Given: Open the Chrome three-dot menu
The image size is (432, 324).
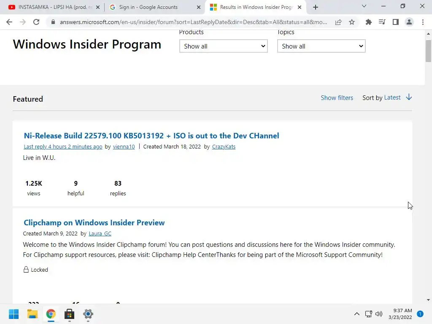Looking at the screenshot, I should (x=423, y=22).
